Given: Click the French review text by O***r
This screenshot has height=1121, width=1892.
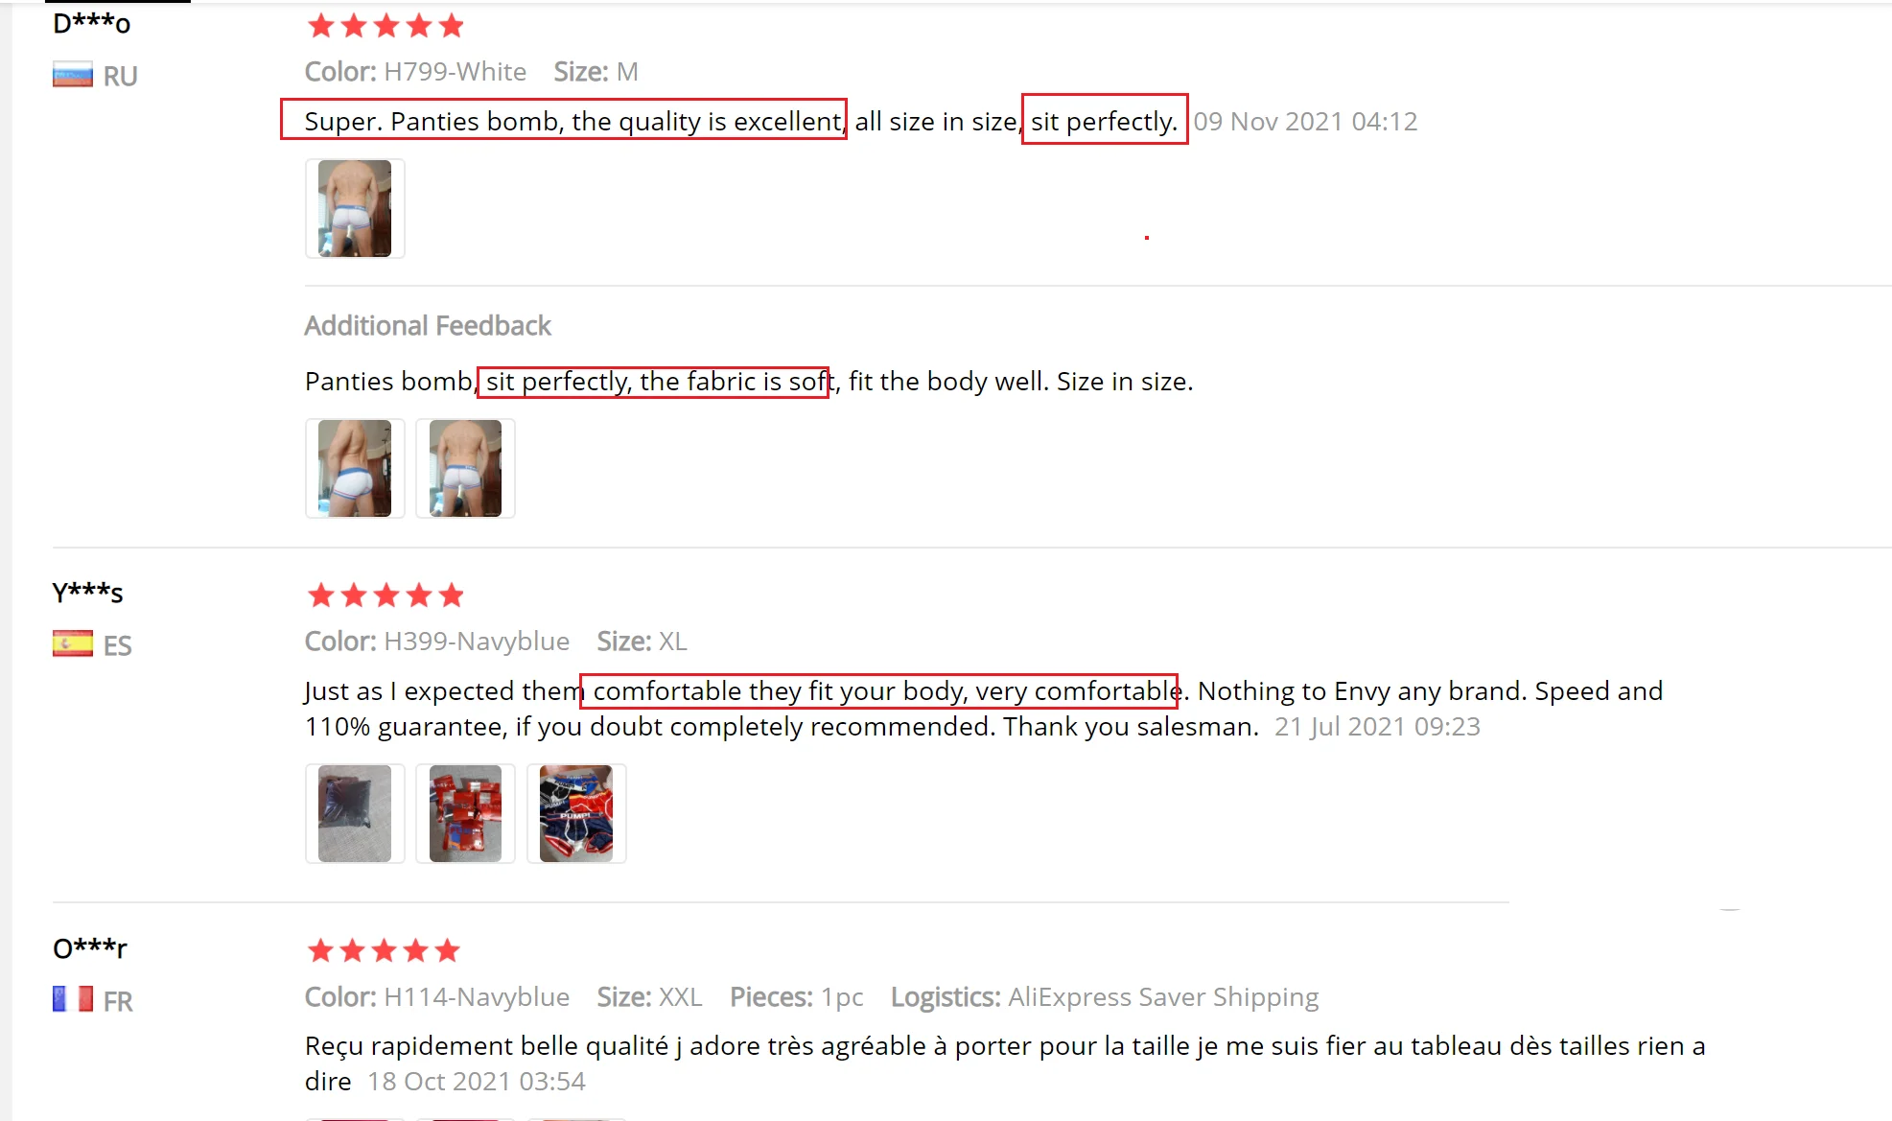Looking at the screenshot, I should click(1005, 1063).
